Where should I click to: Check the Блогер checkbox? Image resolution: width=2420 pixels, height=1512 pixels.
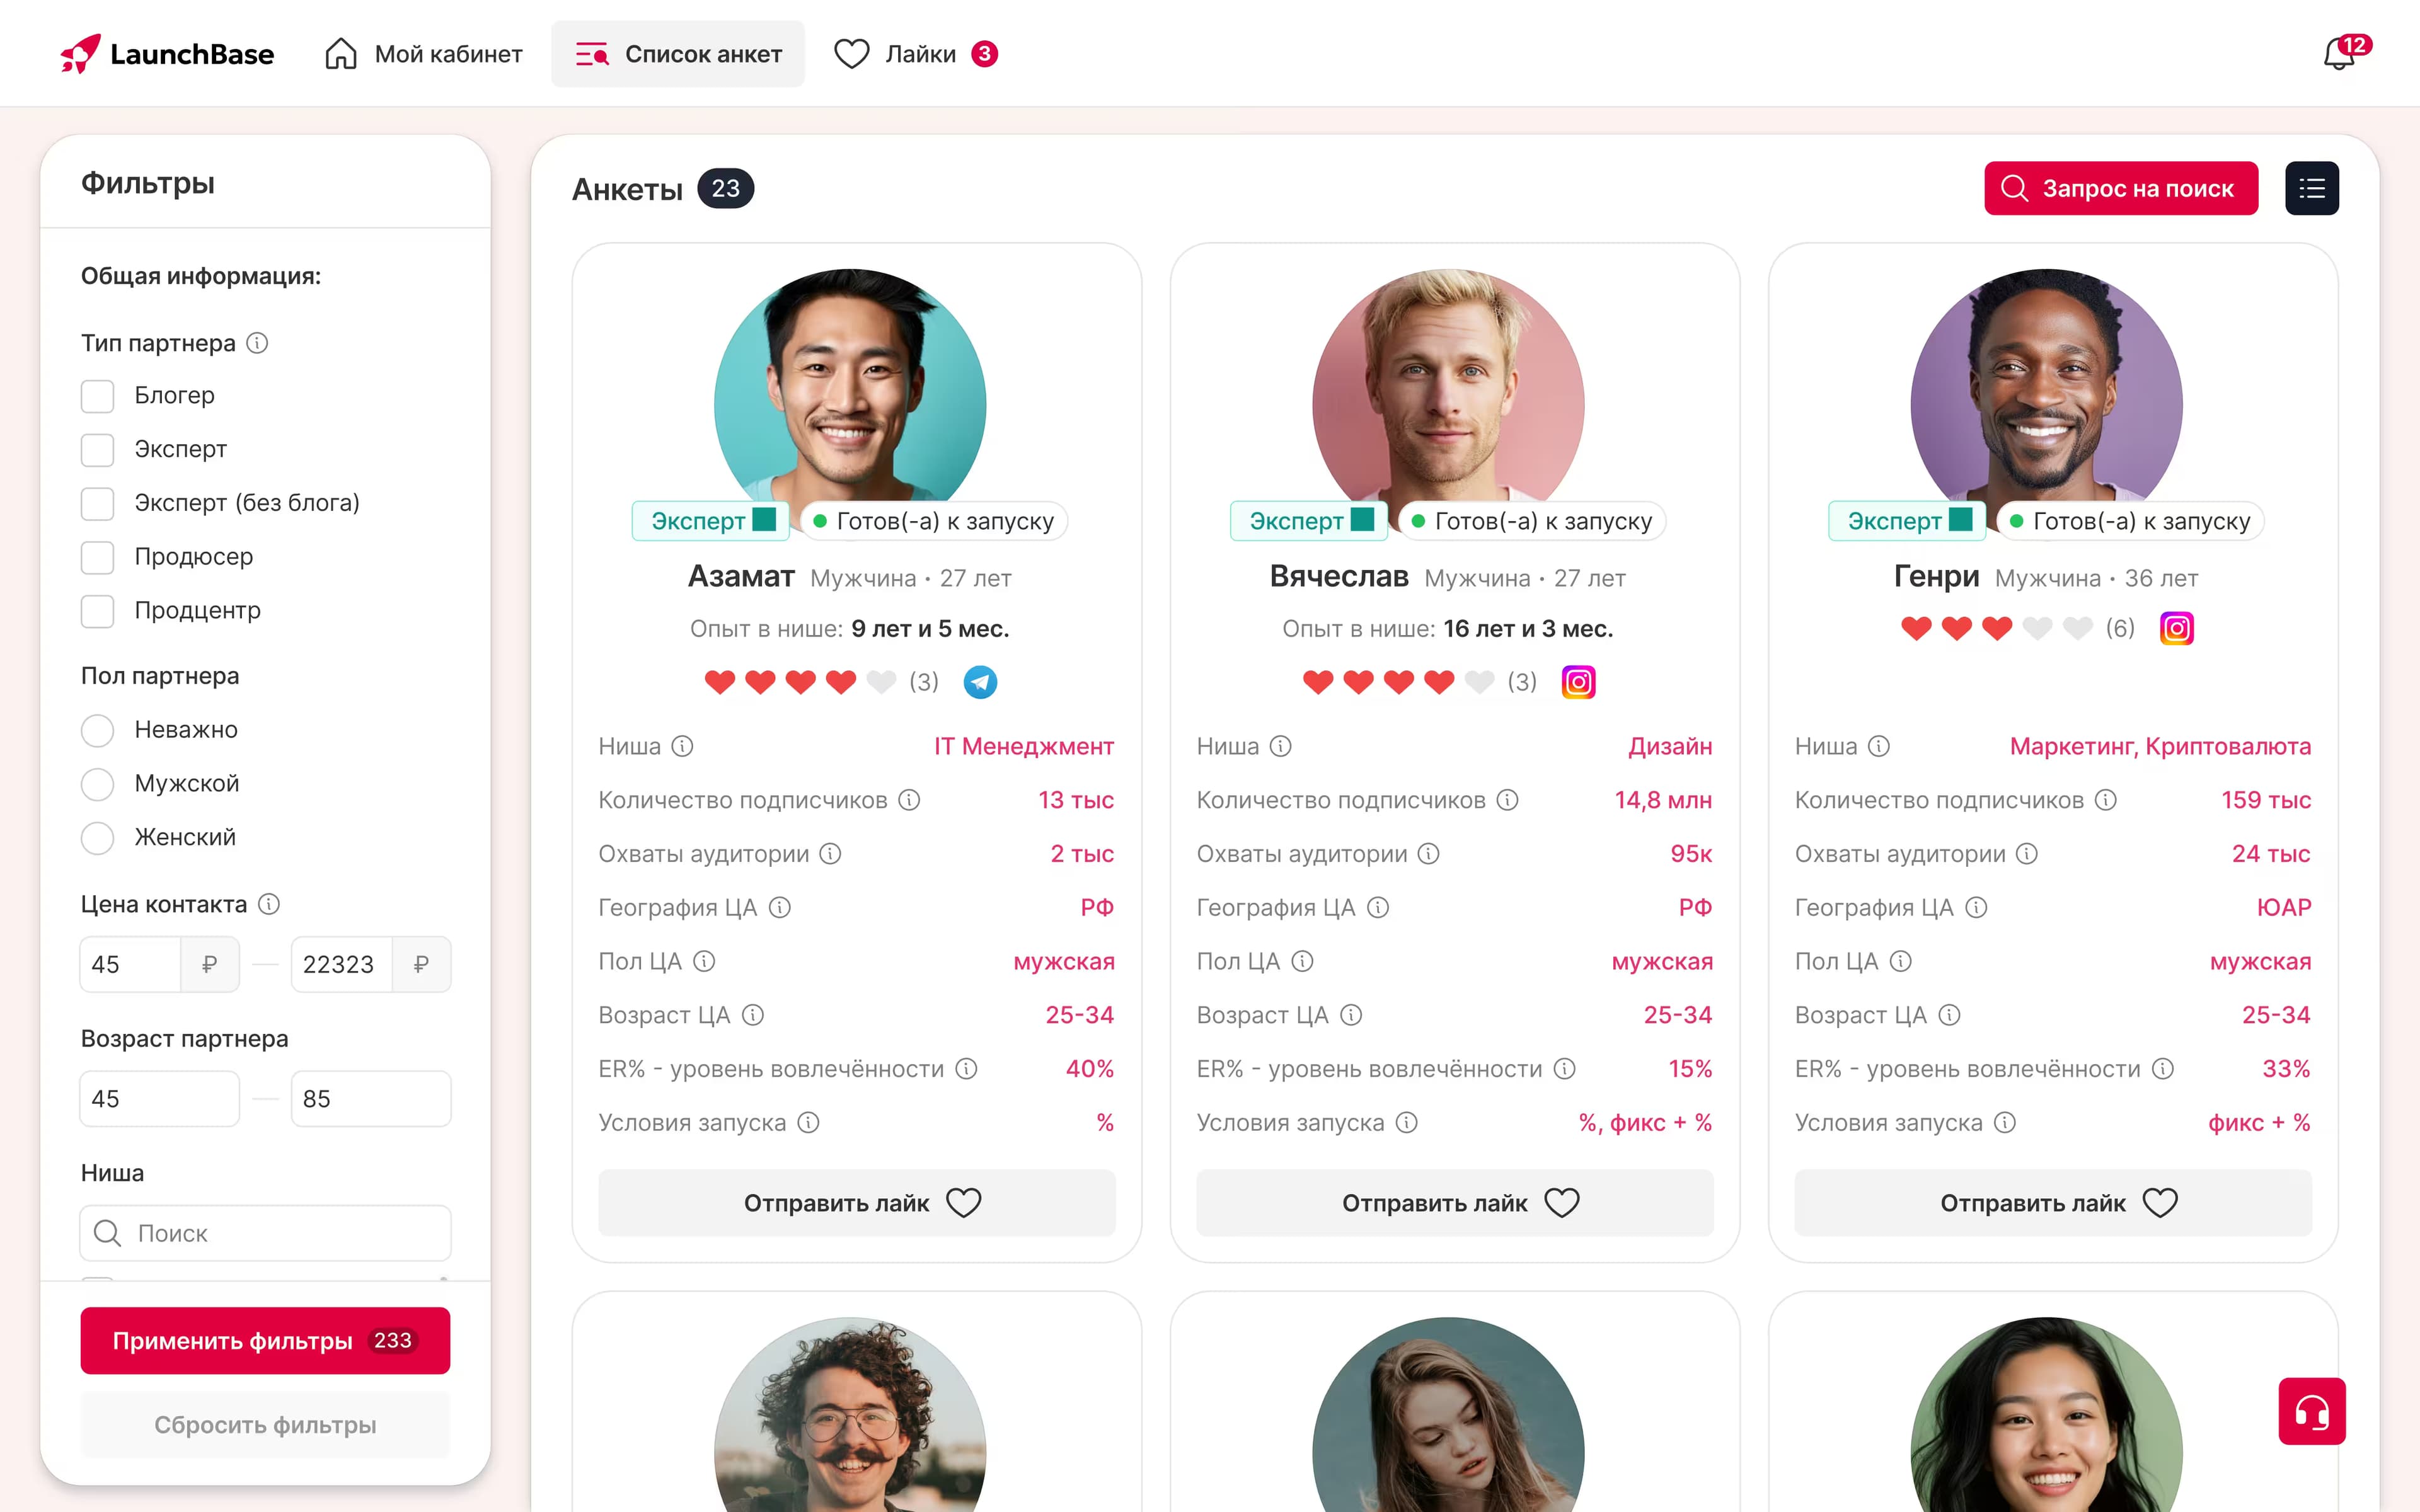click(x=97, y=396)
